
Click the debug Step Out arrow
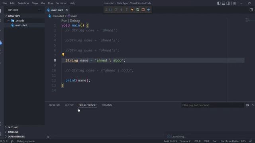point(127,10)
